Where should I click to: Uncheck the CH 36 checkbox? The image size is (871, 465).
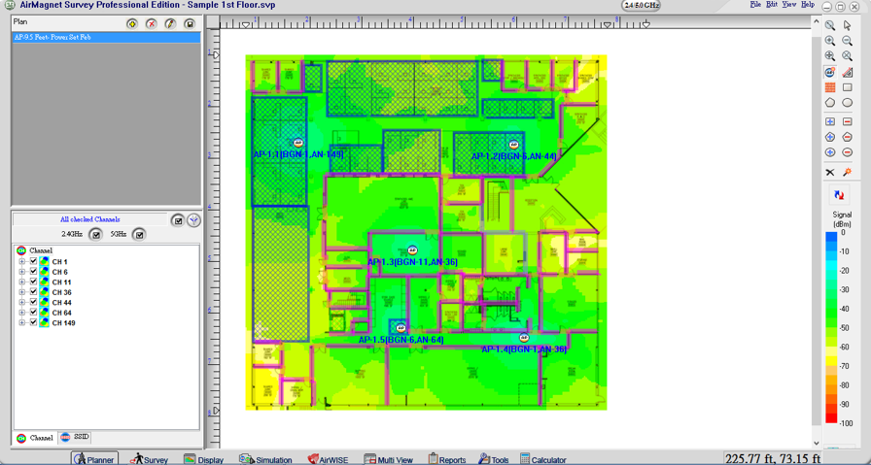[x=33, y=292]
